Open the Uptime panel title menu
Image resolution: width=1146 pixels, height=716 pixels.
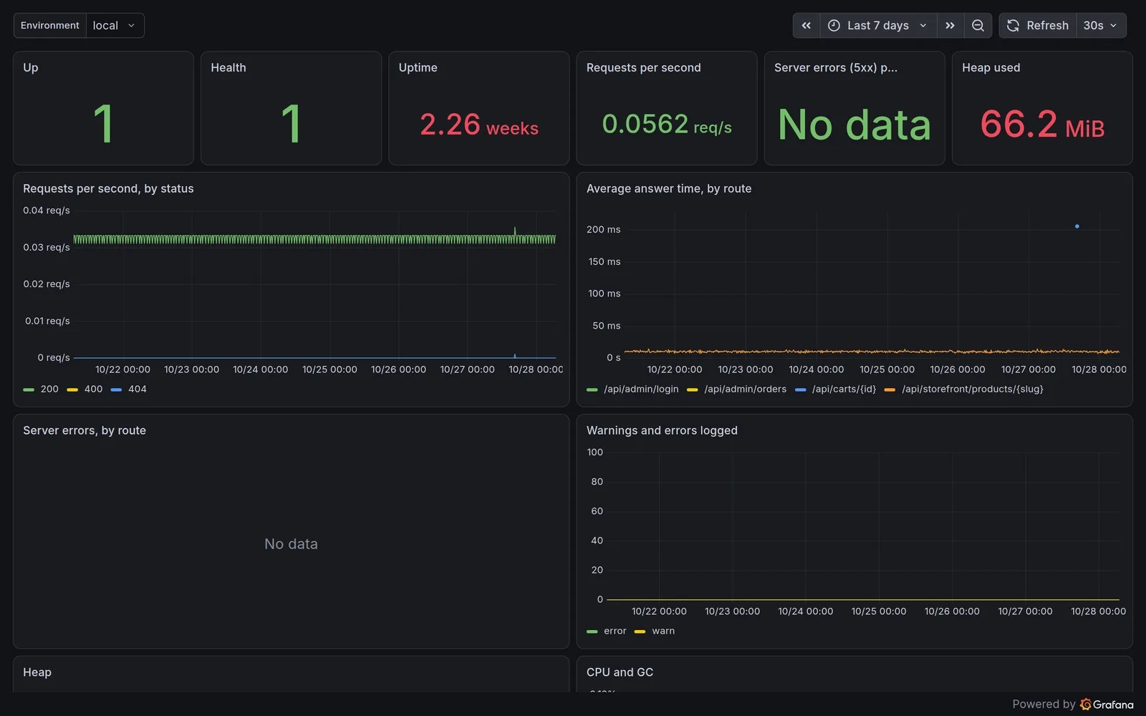point(418,67)
